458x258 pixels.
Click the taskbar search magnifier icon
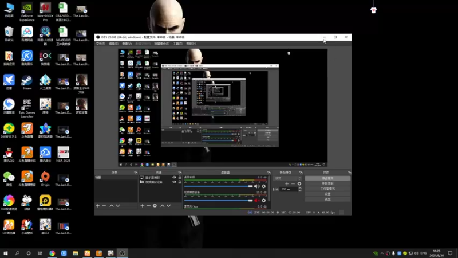[17, 253]
